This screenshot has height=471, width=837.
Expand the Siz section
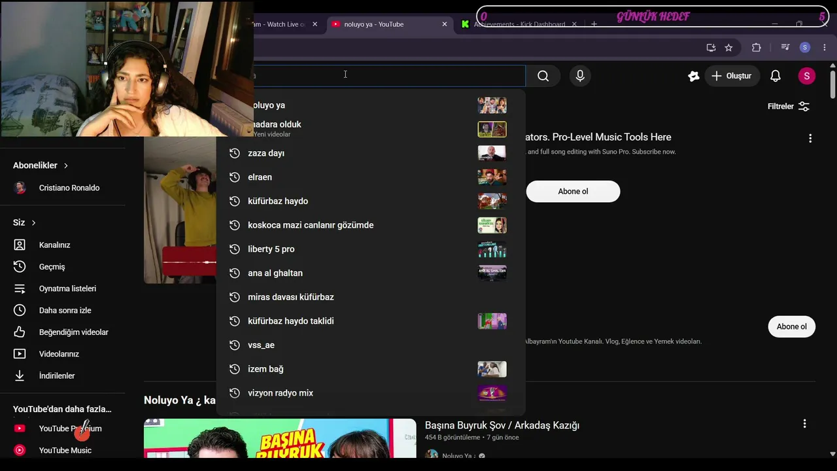(x=25, y=222)
